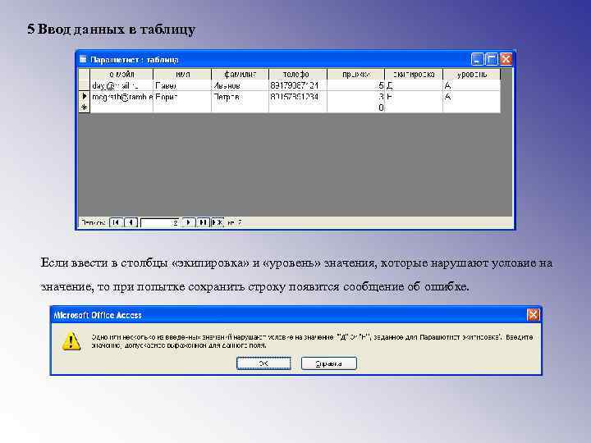Viewport: 591px width, 443px height.
Task: Click the first row's record selector
Action: tap(84, 85)
